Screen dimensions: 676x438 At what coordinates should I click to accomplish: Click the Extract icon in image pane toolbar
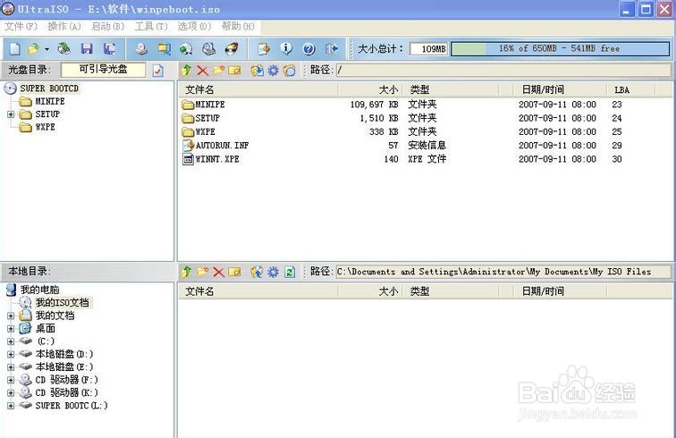pyautogui.click(x=257, y=71)
